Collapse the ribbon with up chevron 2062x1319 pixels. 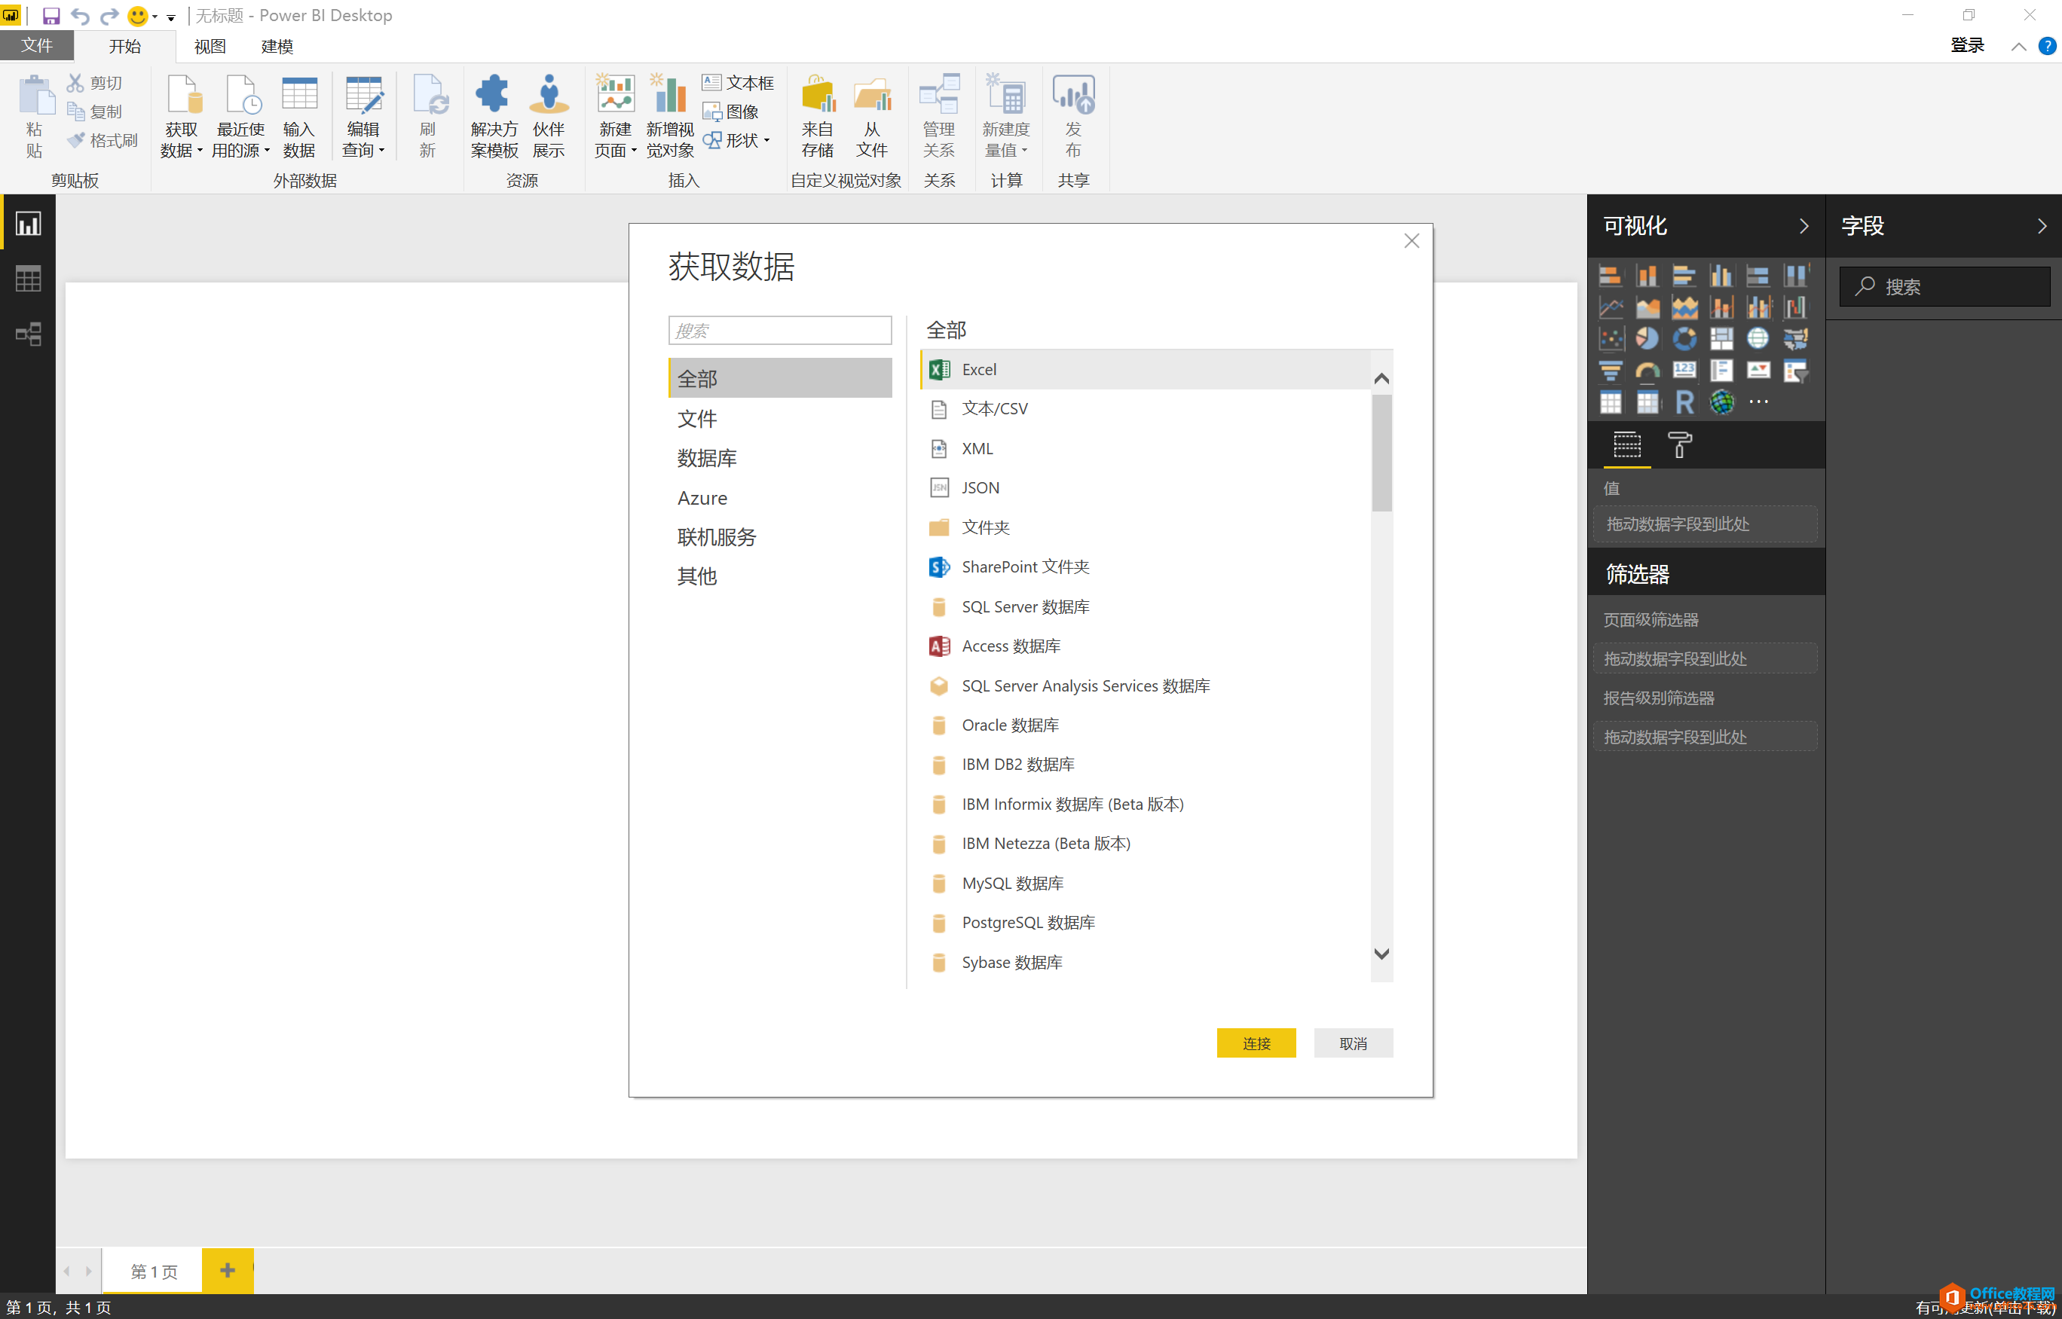(x=2018, y=46)
